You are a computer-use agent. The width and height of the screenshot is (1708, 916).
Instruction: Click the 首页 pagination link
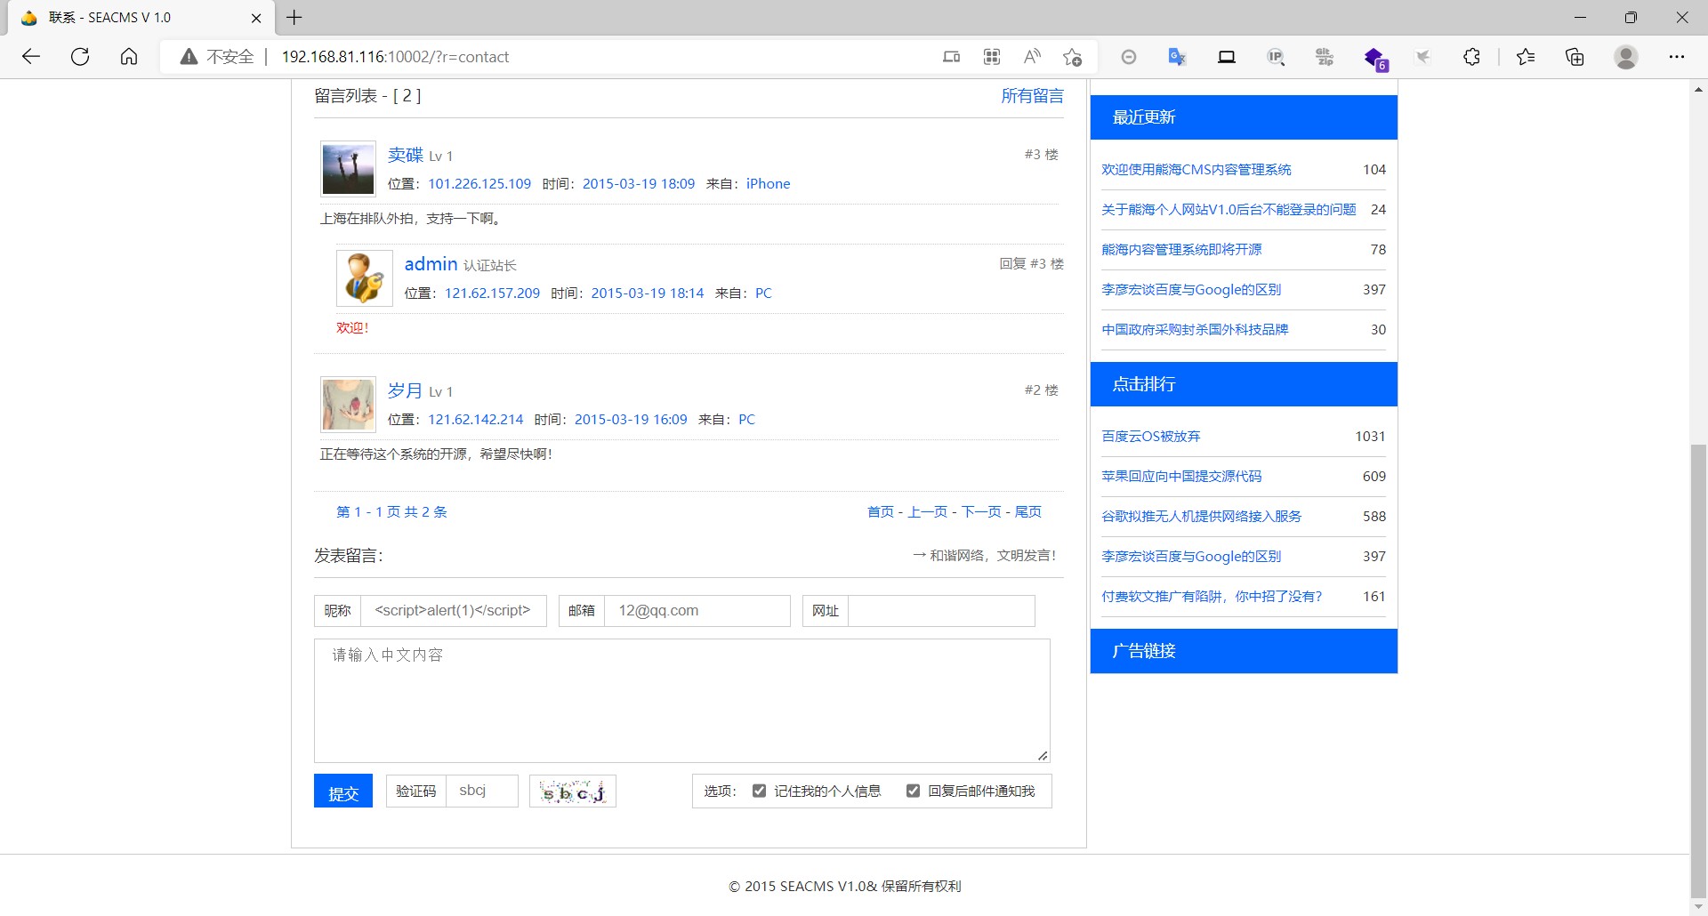881,511
